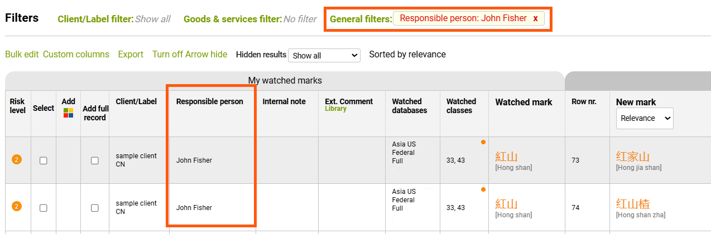Open the Hidden results dropdown
711x234 pixels.
click(324, 56)
